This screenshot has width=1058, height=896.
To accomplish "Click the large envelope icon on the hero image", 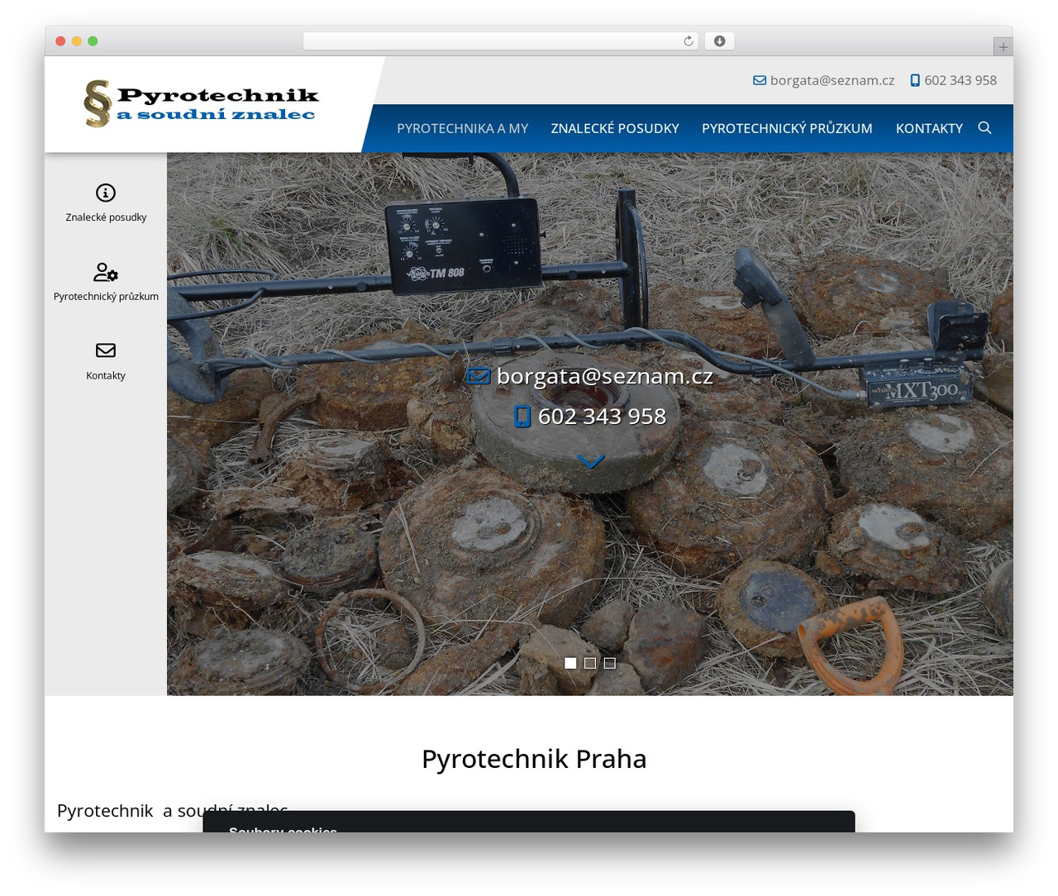I will click(x=479, y=376).
